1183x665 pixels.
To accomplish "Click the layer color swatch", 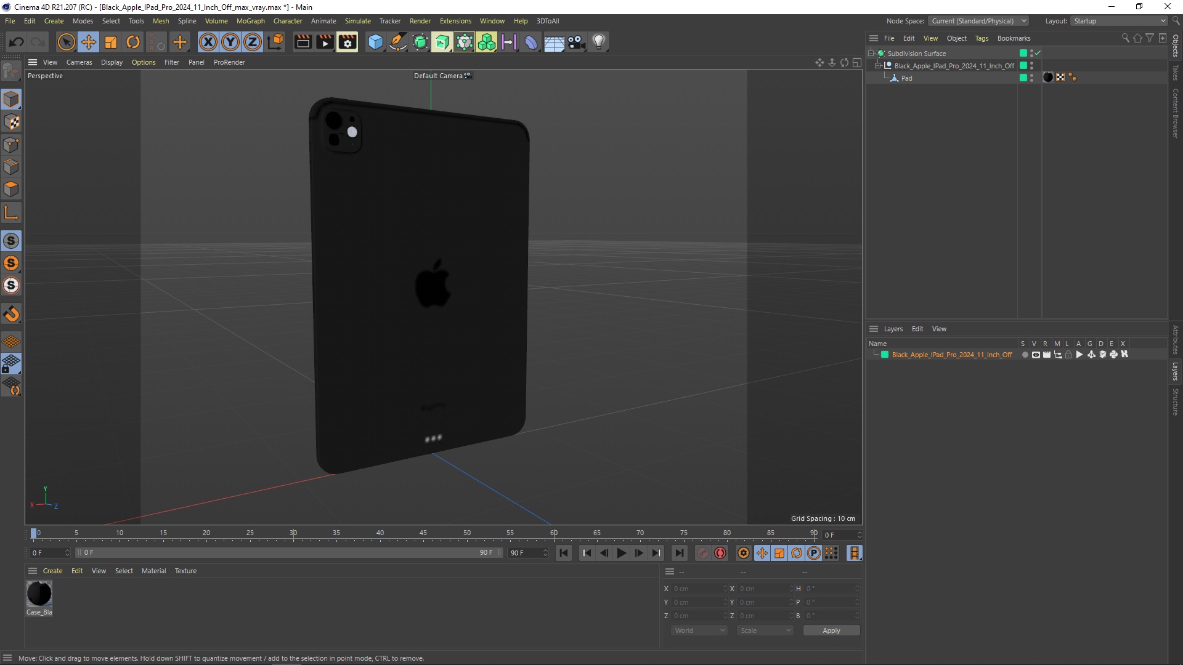I will pos(885,355).
